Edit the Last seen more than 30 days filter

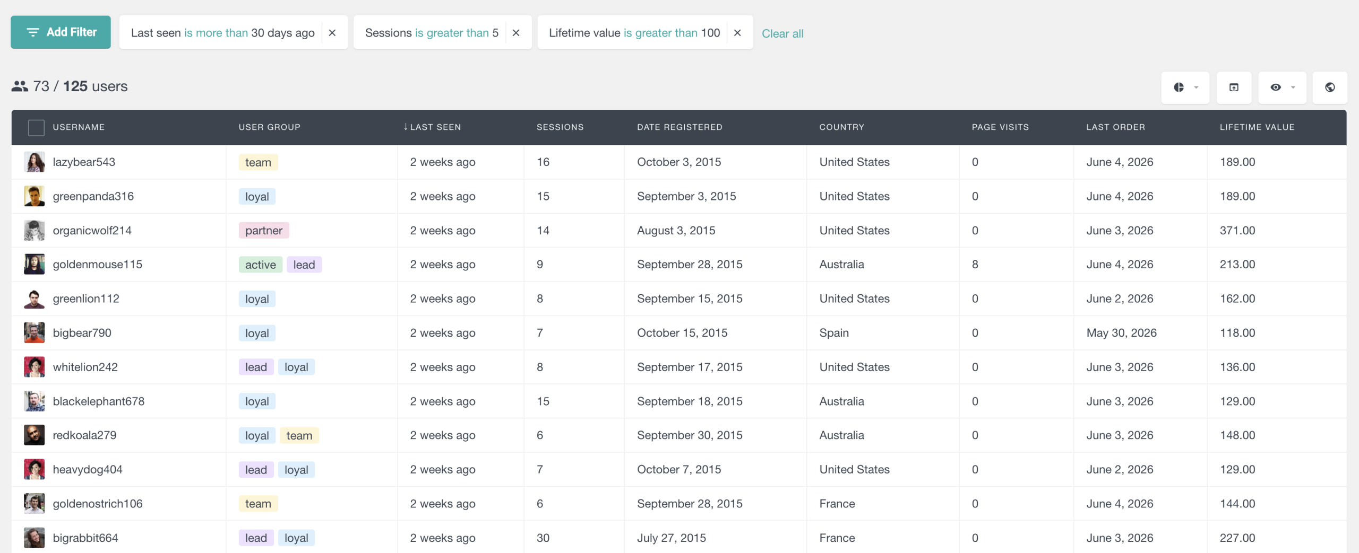[222, 33]
